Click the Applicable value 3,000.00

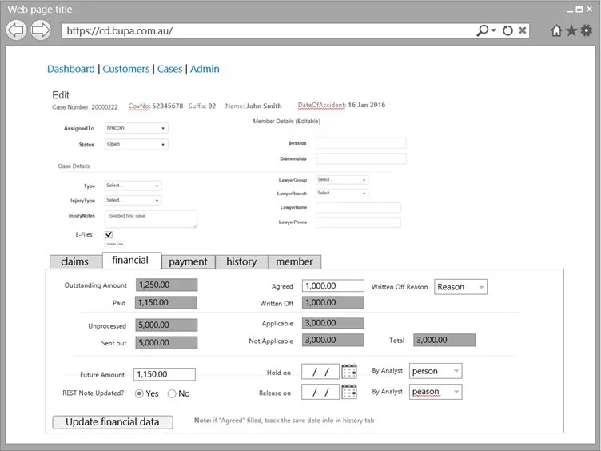pos(333,323)
